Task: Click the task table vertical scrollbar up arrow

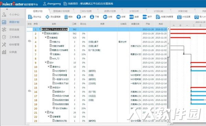Action: coord(169,29)
